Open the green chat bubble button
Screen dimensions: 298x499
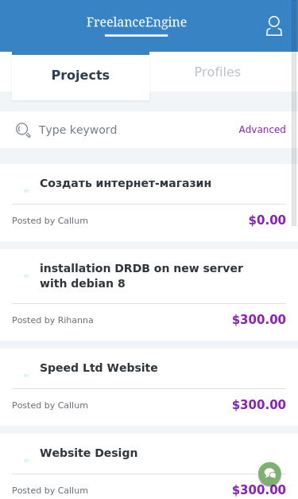click(x=269, y=474)
